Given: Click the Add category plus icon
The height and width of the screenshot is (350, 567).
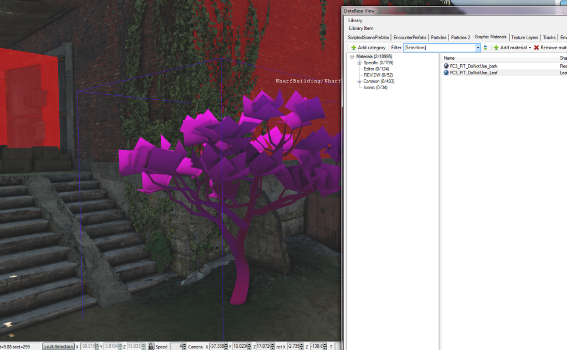Looking at the screenshot, I should [354, 48].
